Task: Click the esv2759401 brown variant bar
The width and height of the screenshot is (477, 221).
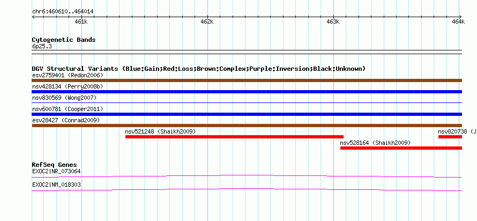Action: tap(247, 80)
